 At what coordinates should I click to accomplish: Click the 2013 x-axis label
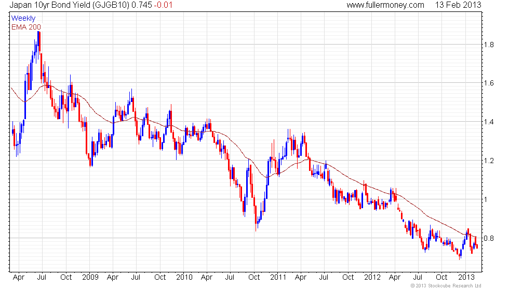point(466,278)
